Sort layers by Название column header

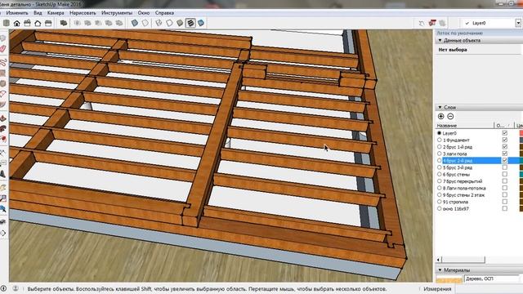[465, 126]
